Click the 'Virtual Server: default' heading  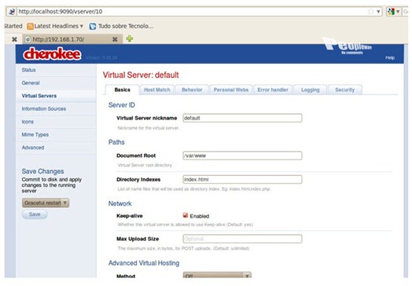click(141, 75)
